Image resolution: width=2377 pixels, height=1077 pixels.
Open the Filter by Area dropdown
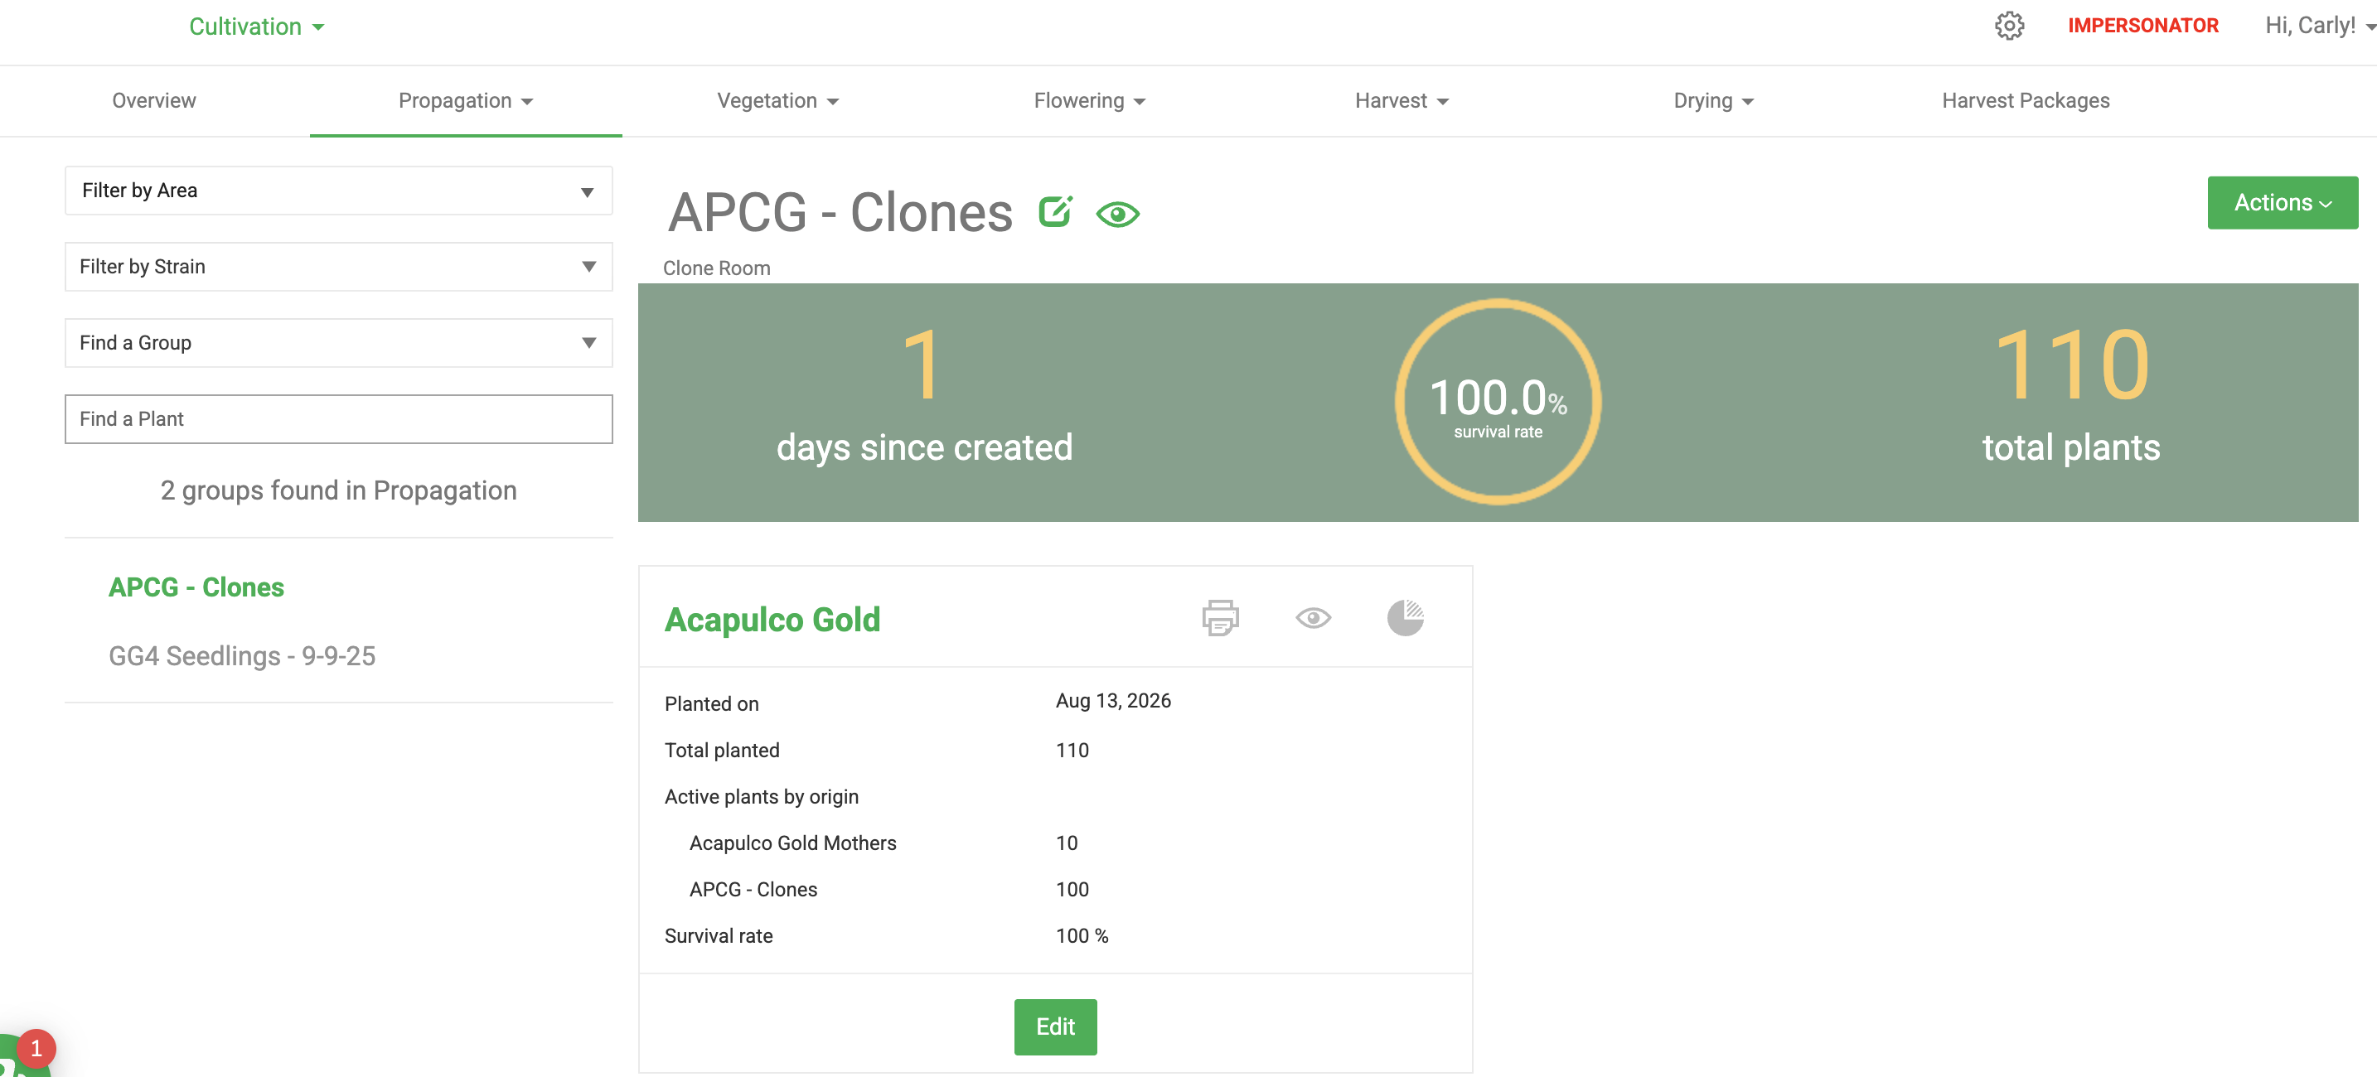pyautogui.click(x=339, y=191)
